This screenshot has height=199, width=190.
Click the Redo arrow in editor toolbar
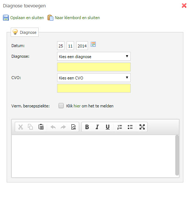(63, 127)
